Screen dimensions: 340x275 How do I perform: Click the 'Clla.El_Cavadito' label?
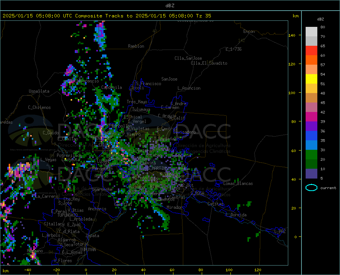click(209, 63)
